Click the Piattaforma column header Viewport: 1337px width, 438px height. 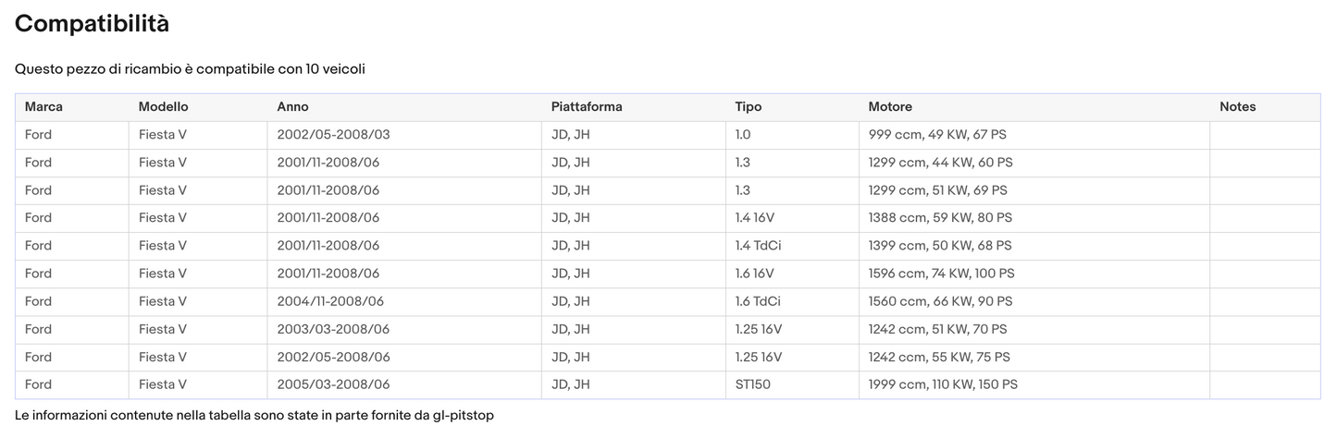click(587, 107)
